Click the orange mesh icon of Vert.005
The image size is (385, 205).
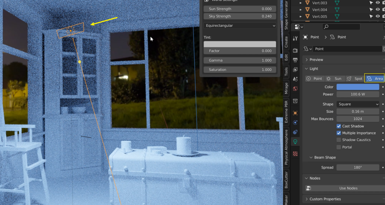(x=307, y=16)
